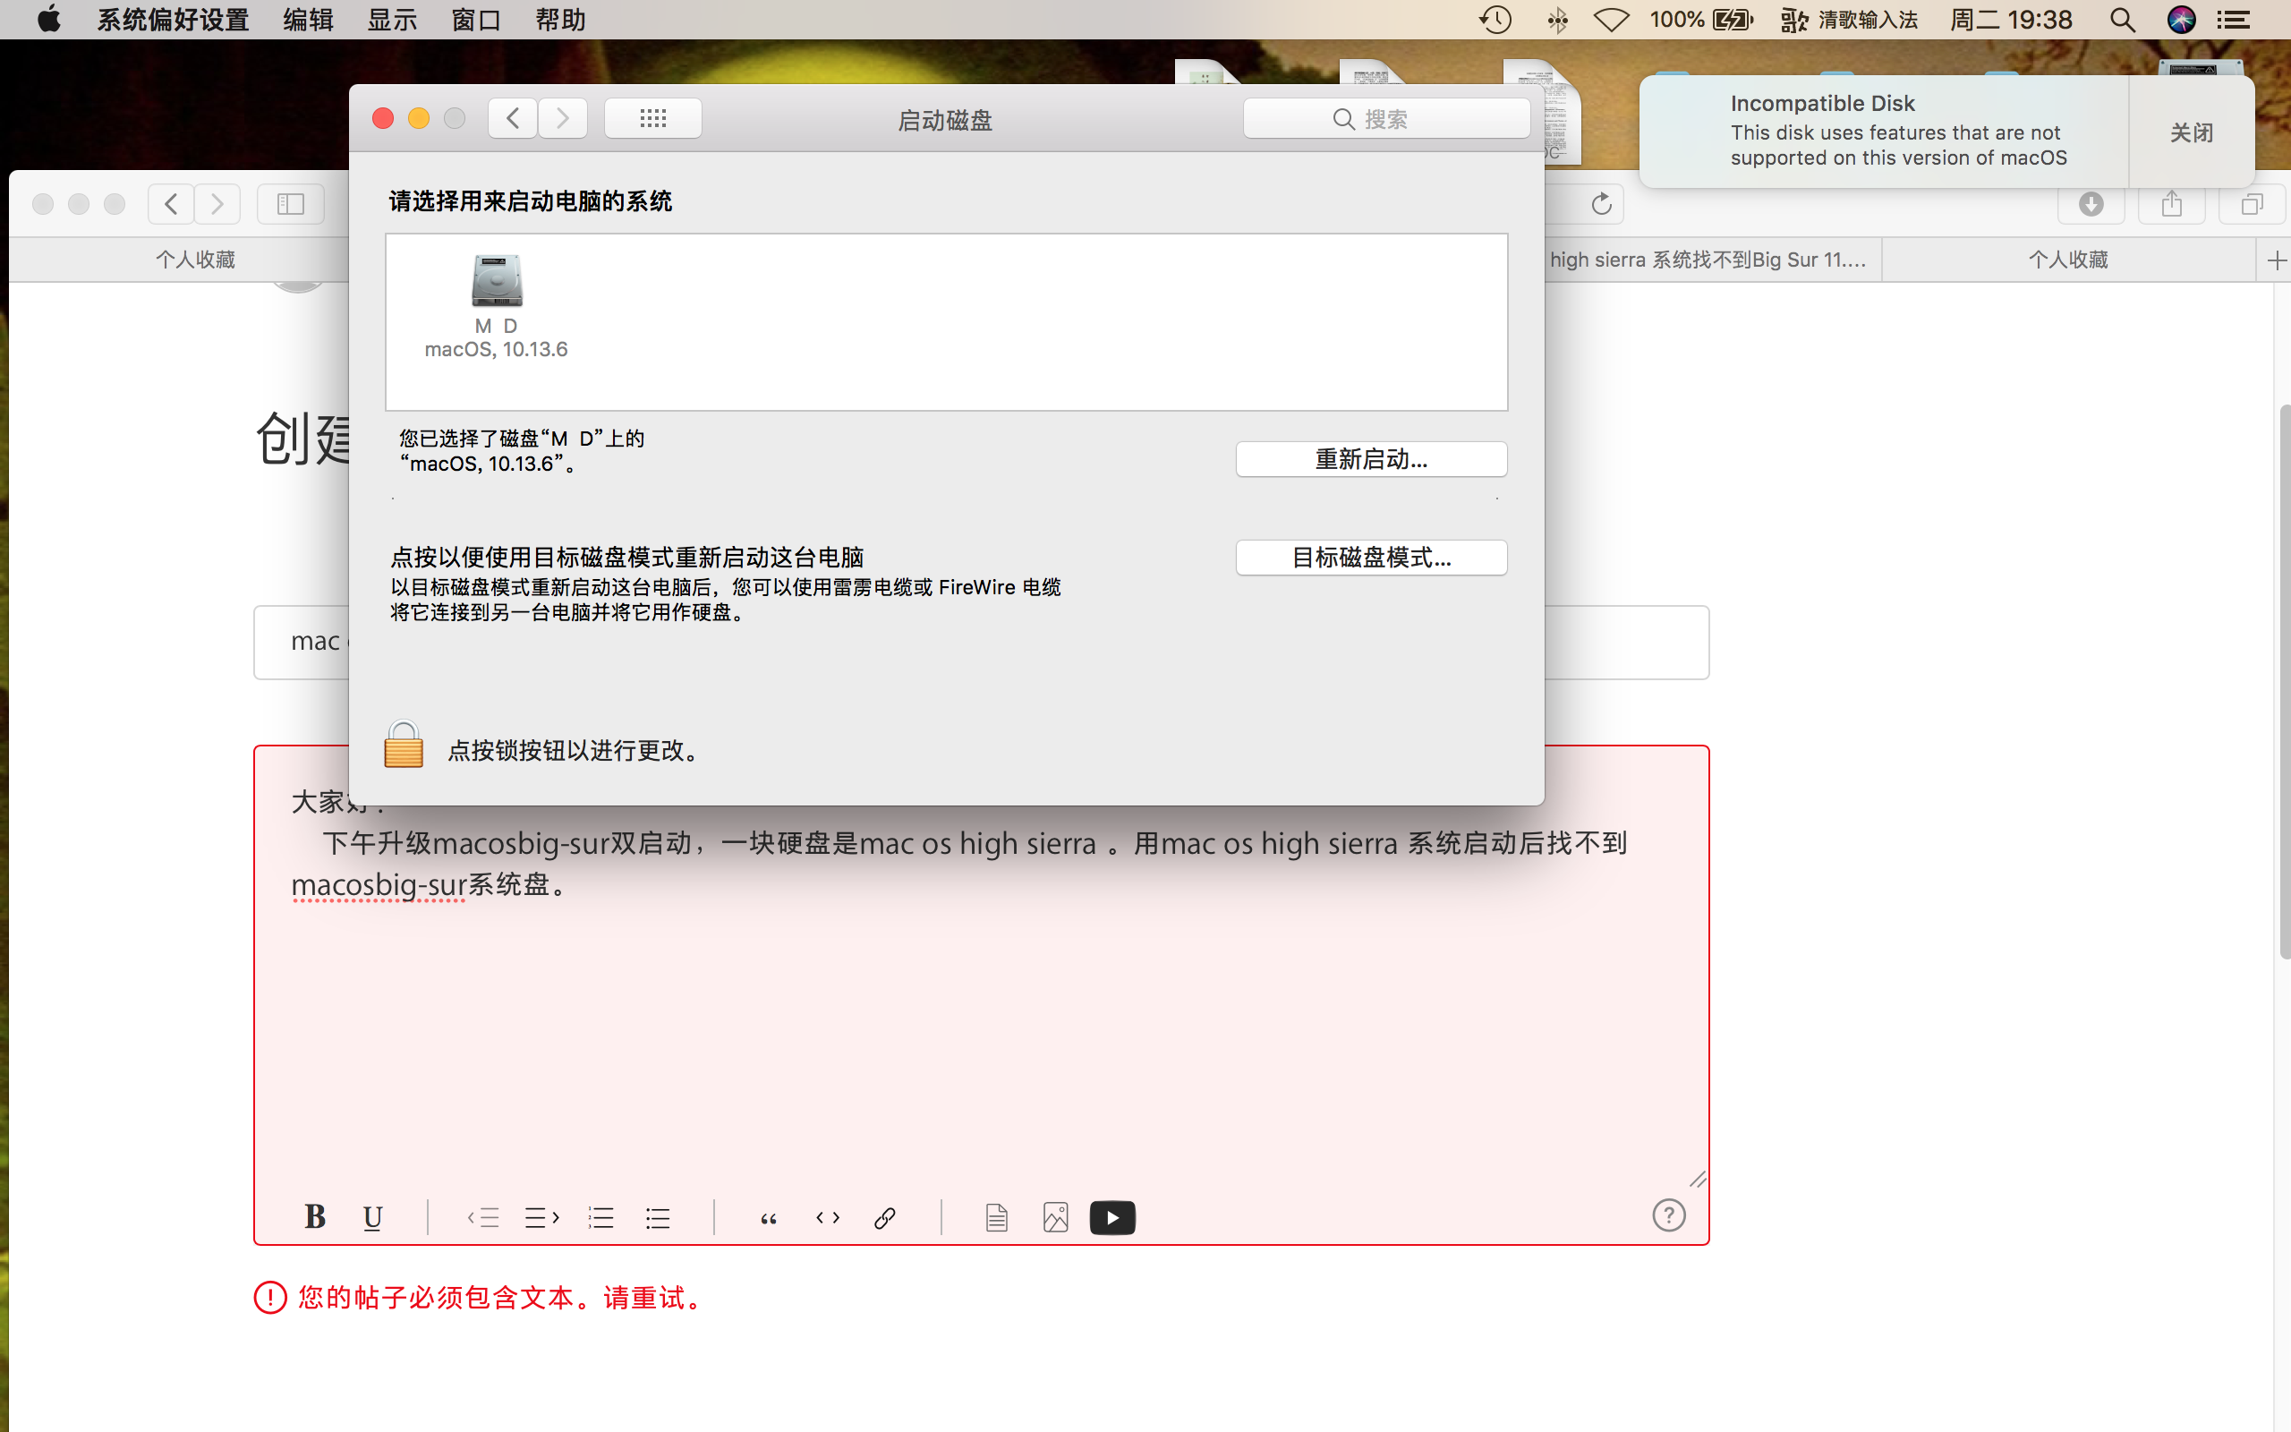2291x1432 pixels.
Task: Show all preferences grid button
Action: [x=653, y=118]
